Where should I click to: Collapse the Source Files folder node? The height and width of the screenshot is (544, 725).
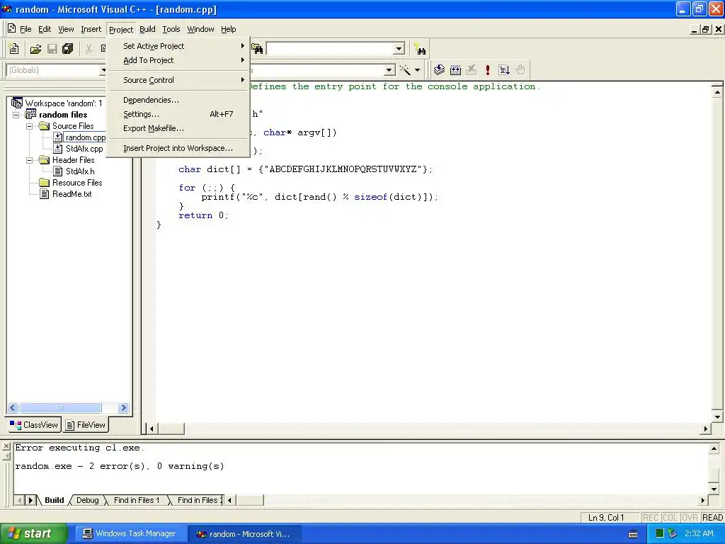[30, 126]
